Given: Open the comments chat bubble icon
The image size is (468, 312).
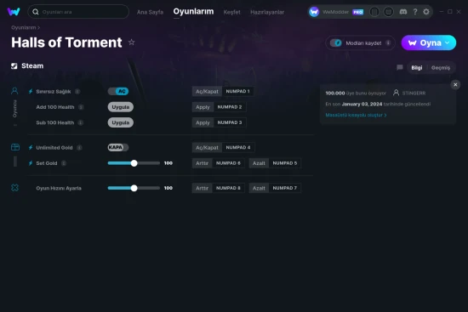Looking at the screenshot, I should (x=400, y=67).
